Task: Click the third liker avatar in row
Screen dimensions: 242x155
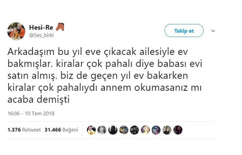Action: [x=113, y=129]
